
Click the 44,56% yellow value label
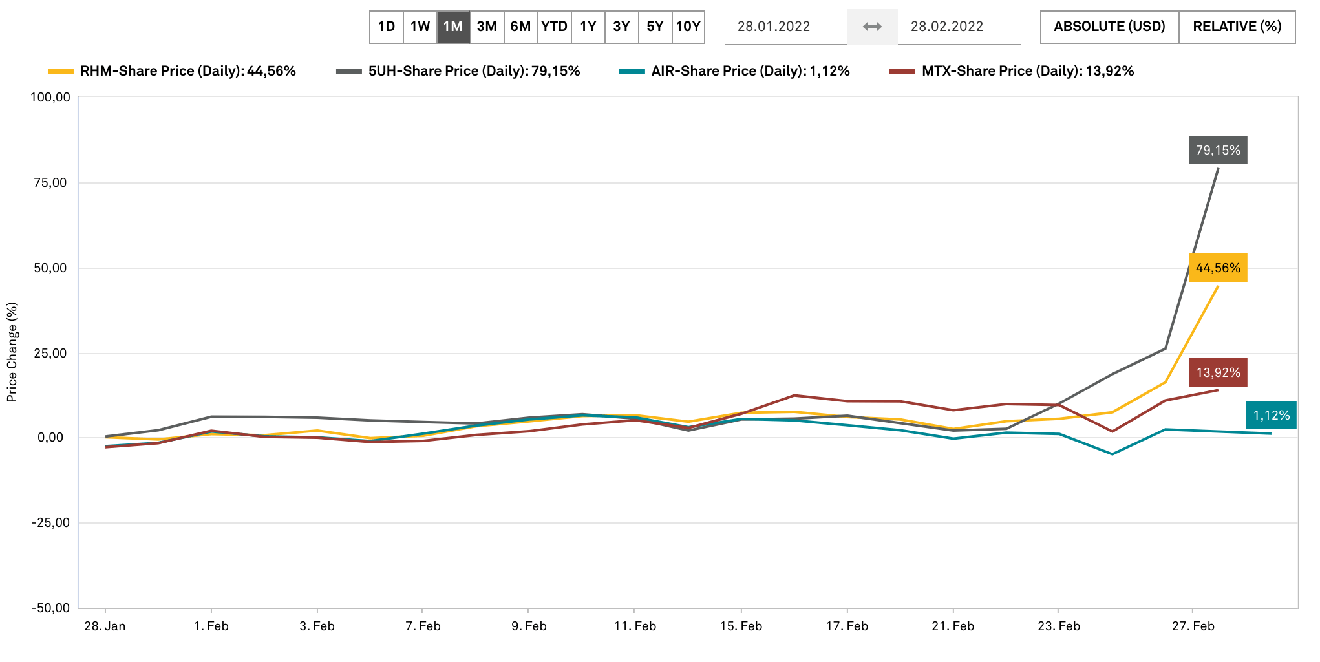(x=1218, y=268)
